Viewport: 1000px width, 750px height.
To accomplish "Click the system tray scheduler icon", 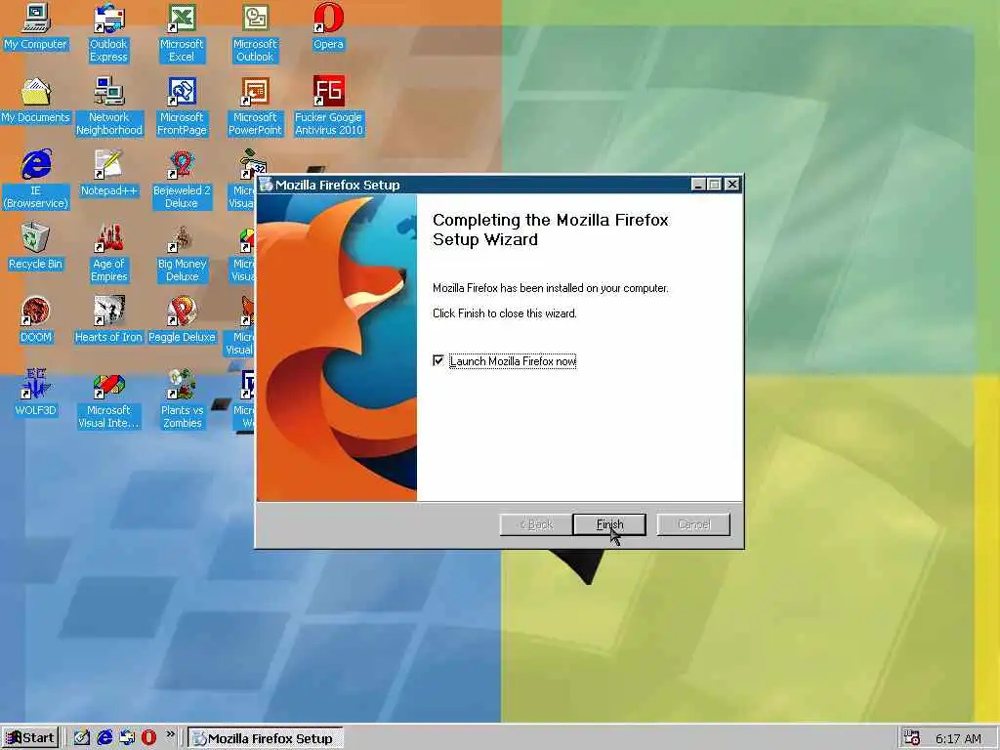I will pos(912,738).
